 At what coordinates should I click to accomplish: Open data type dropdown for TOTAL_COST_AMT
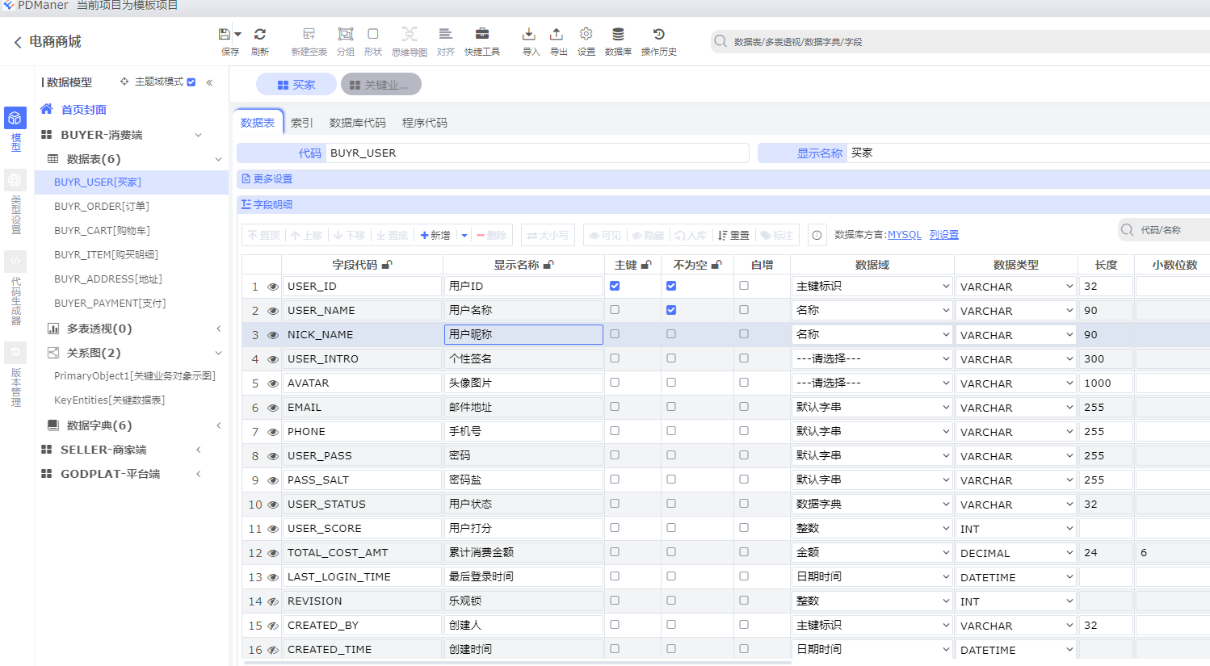coord(1015,553)
